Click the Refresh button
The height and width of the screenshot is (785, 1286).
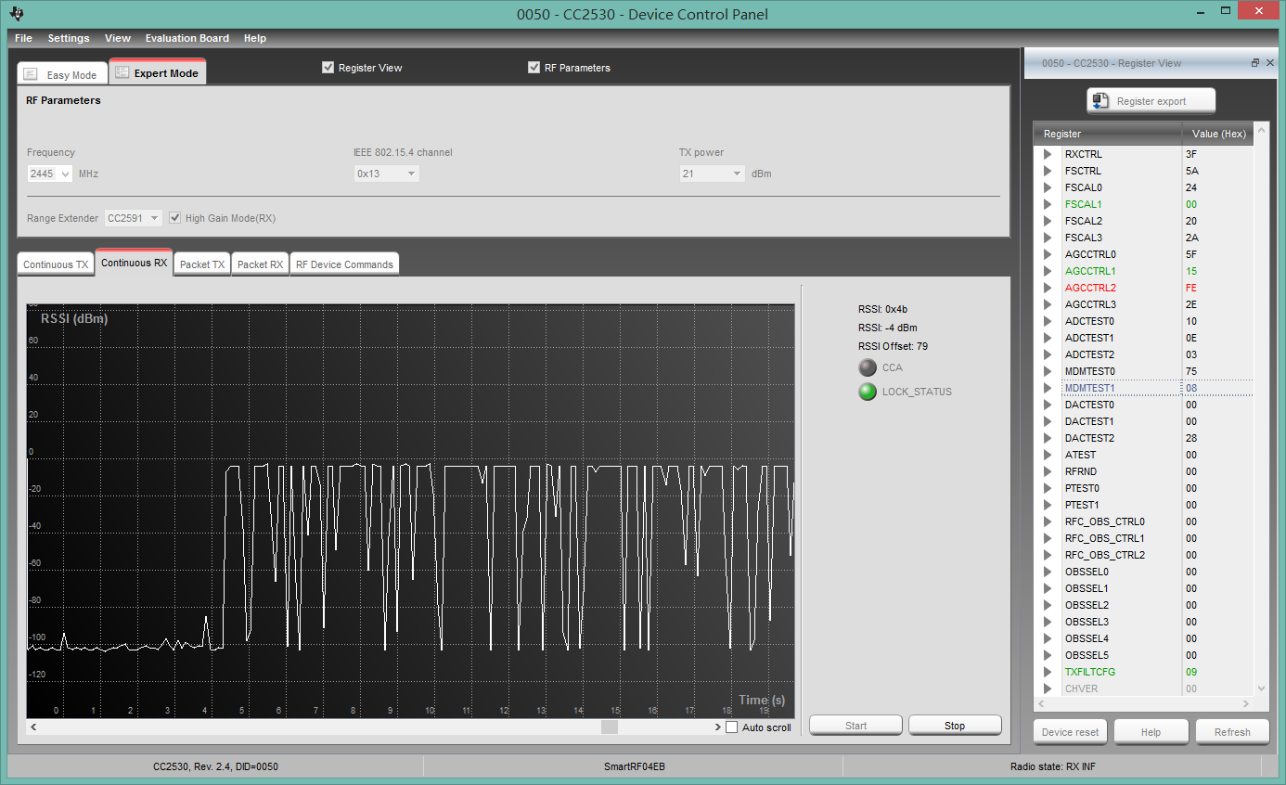coord(1232,732)
